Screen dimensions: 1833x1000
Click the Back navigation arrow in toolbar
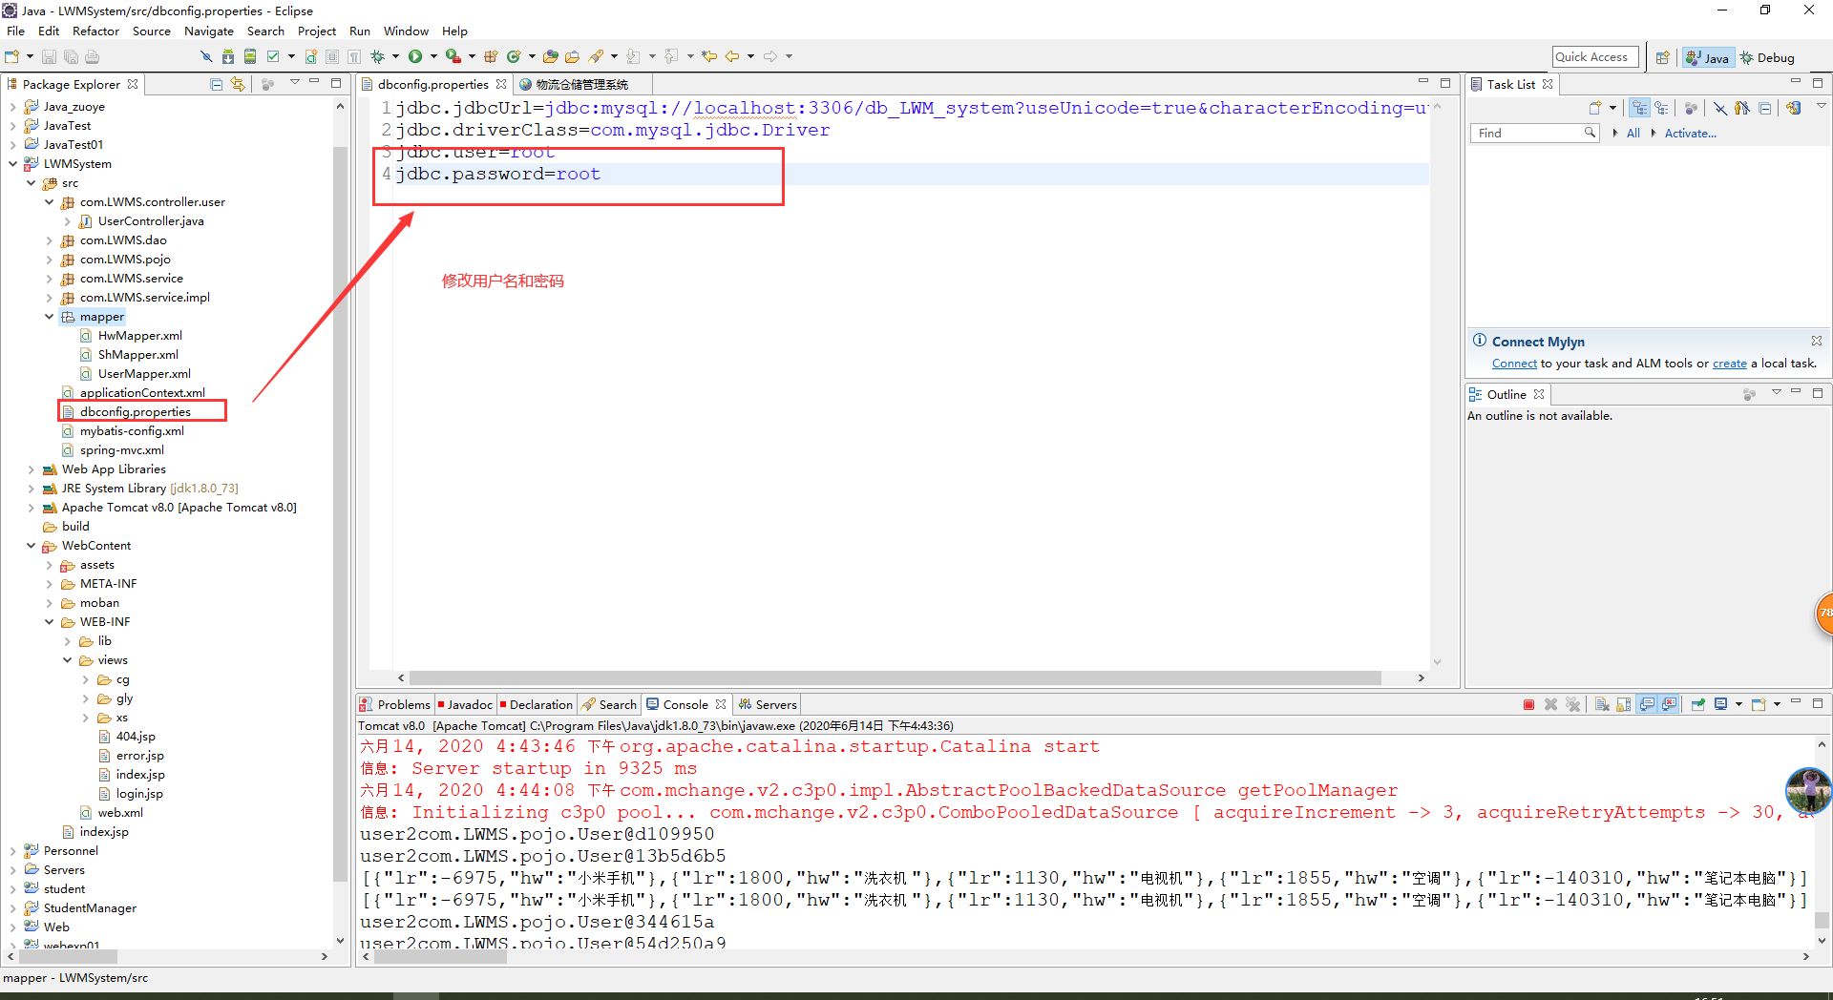732,56
